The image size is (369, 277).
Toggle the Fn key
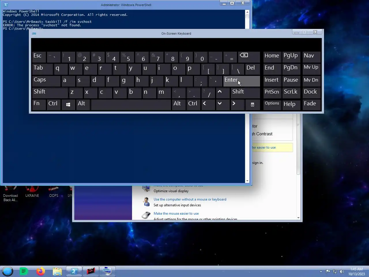(x=39, y=105)
